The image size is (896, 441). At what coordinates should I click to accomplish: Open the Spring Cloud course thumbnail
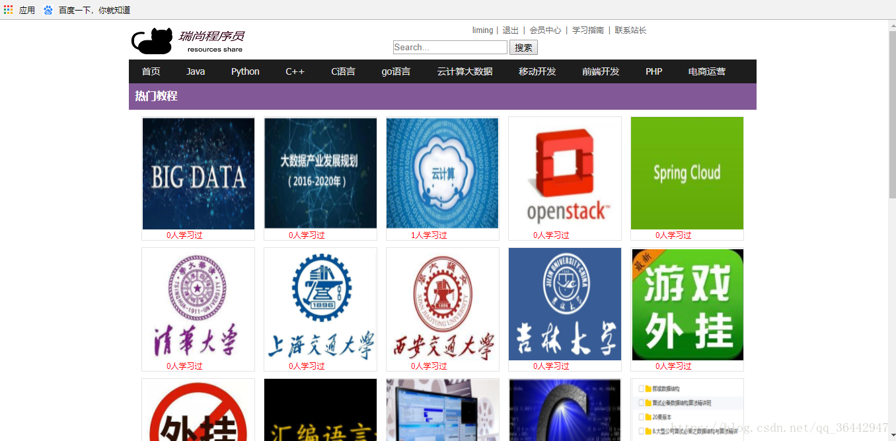click(687, 174)
